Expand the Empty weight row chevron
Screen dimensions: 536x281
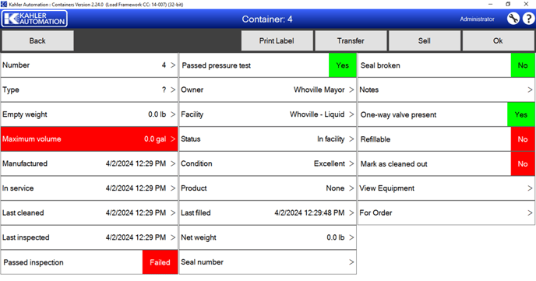click(173, 114)
